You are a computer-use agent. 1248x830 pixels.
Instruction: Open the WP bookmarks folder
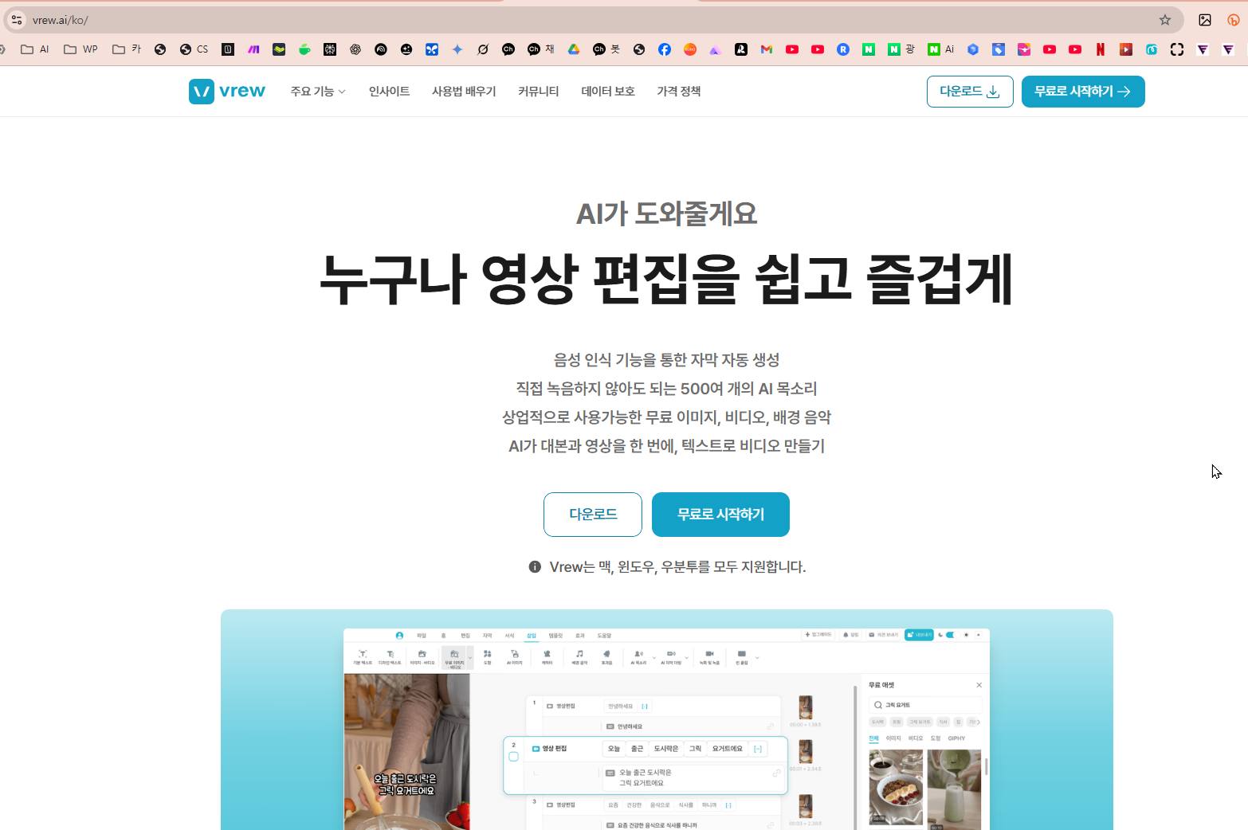click(80, 49)
